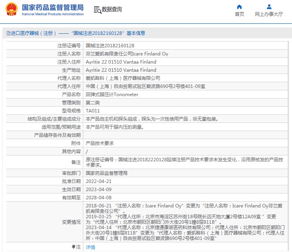Click the 产品储存条件及有效期 label
The height and width of the screenshot is (252, 292).
coord(57,135)
